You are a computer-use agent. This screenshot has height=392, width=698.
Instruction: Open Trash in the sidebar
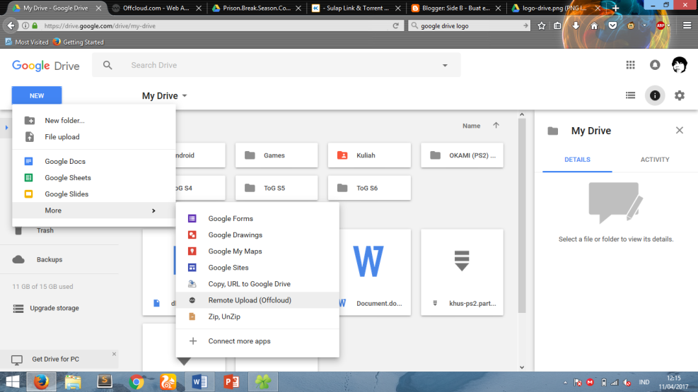click(x=45, y=231)
